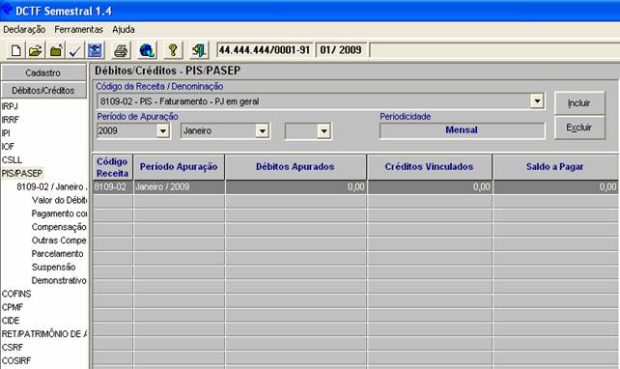Create a new declaration with the blank page icon
Image resolution: width=620 pixels, height=369 pixels.
(x=15, y=50)
